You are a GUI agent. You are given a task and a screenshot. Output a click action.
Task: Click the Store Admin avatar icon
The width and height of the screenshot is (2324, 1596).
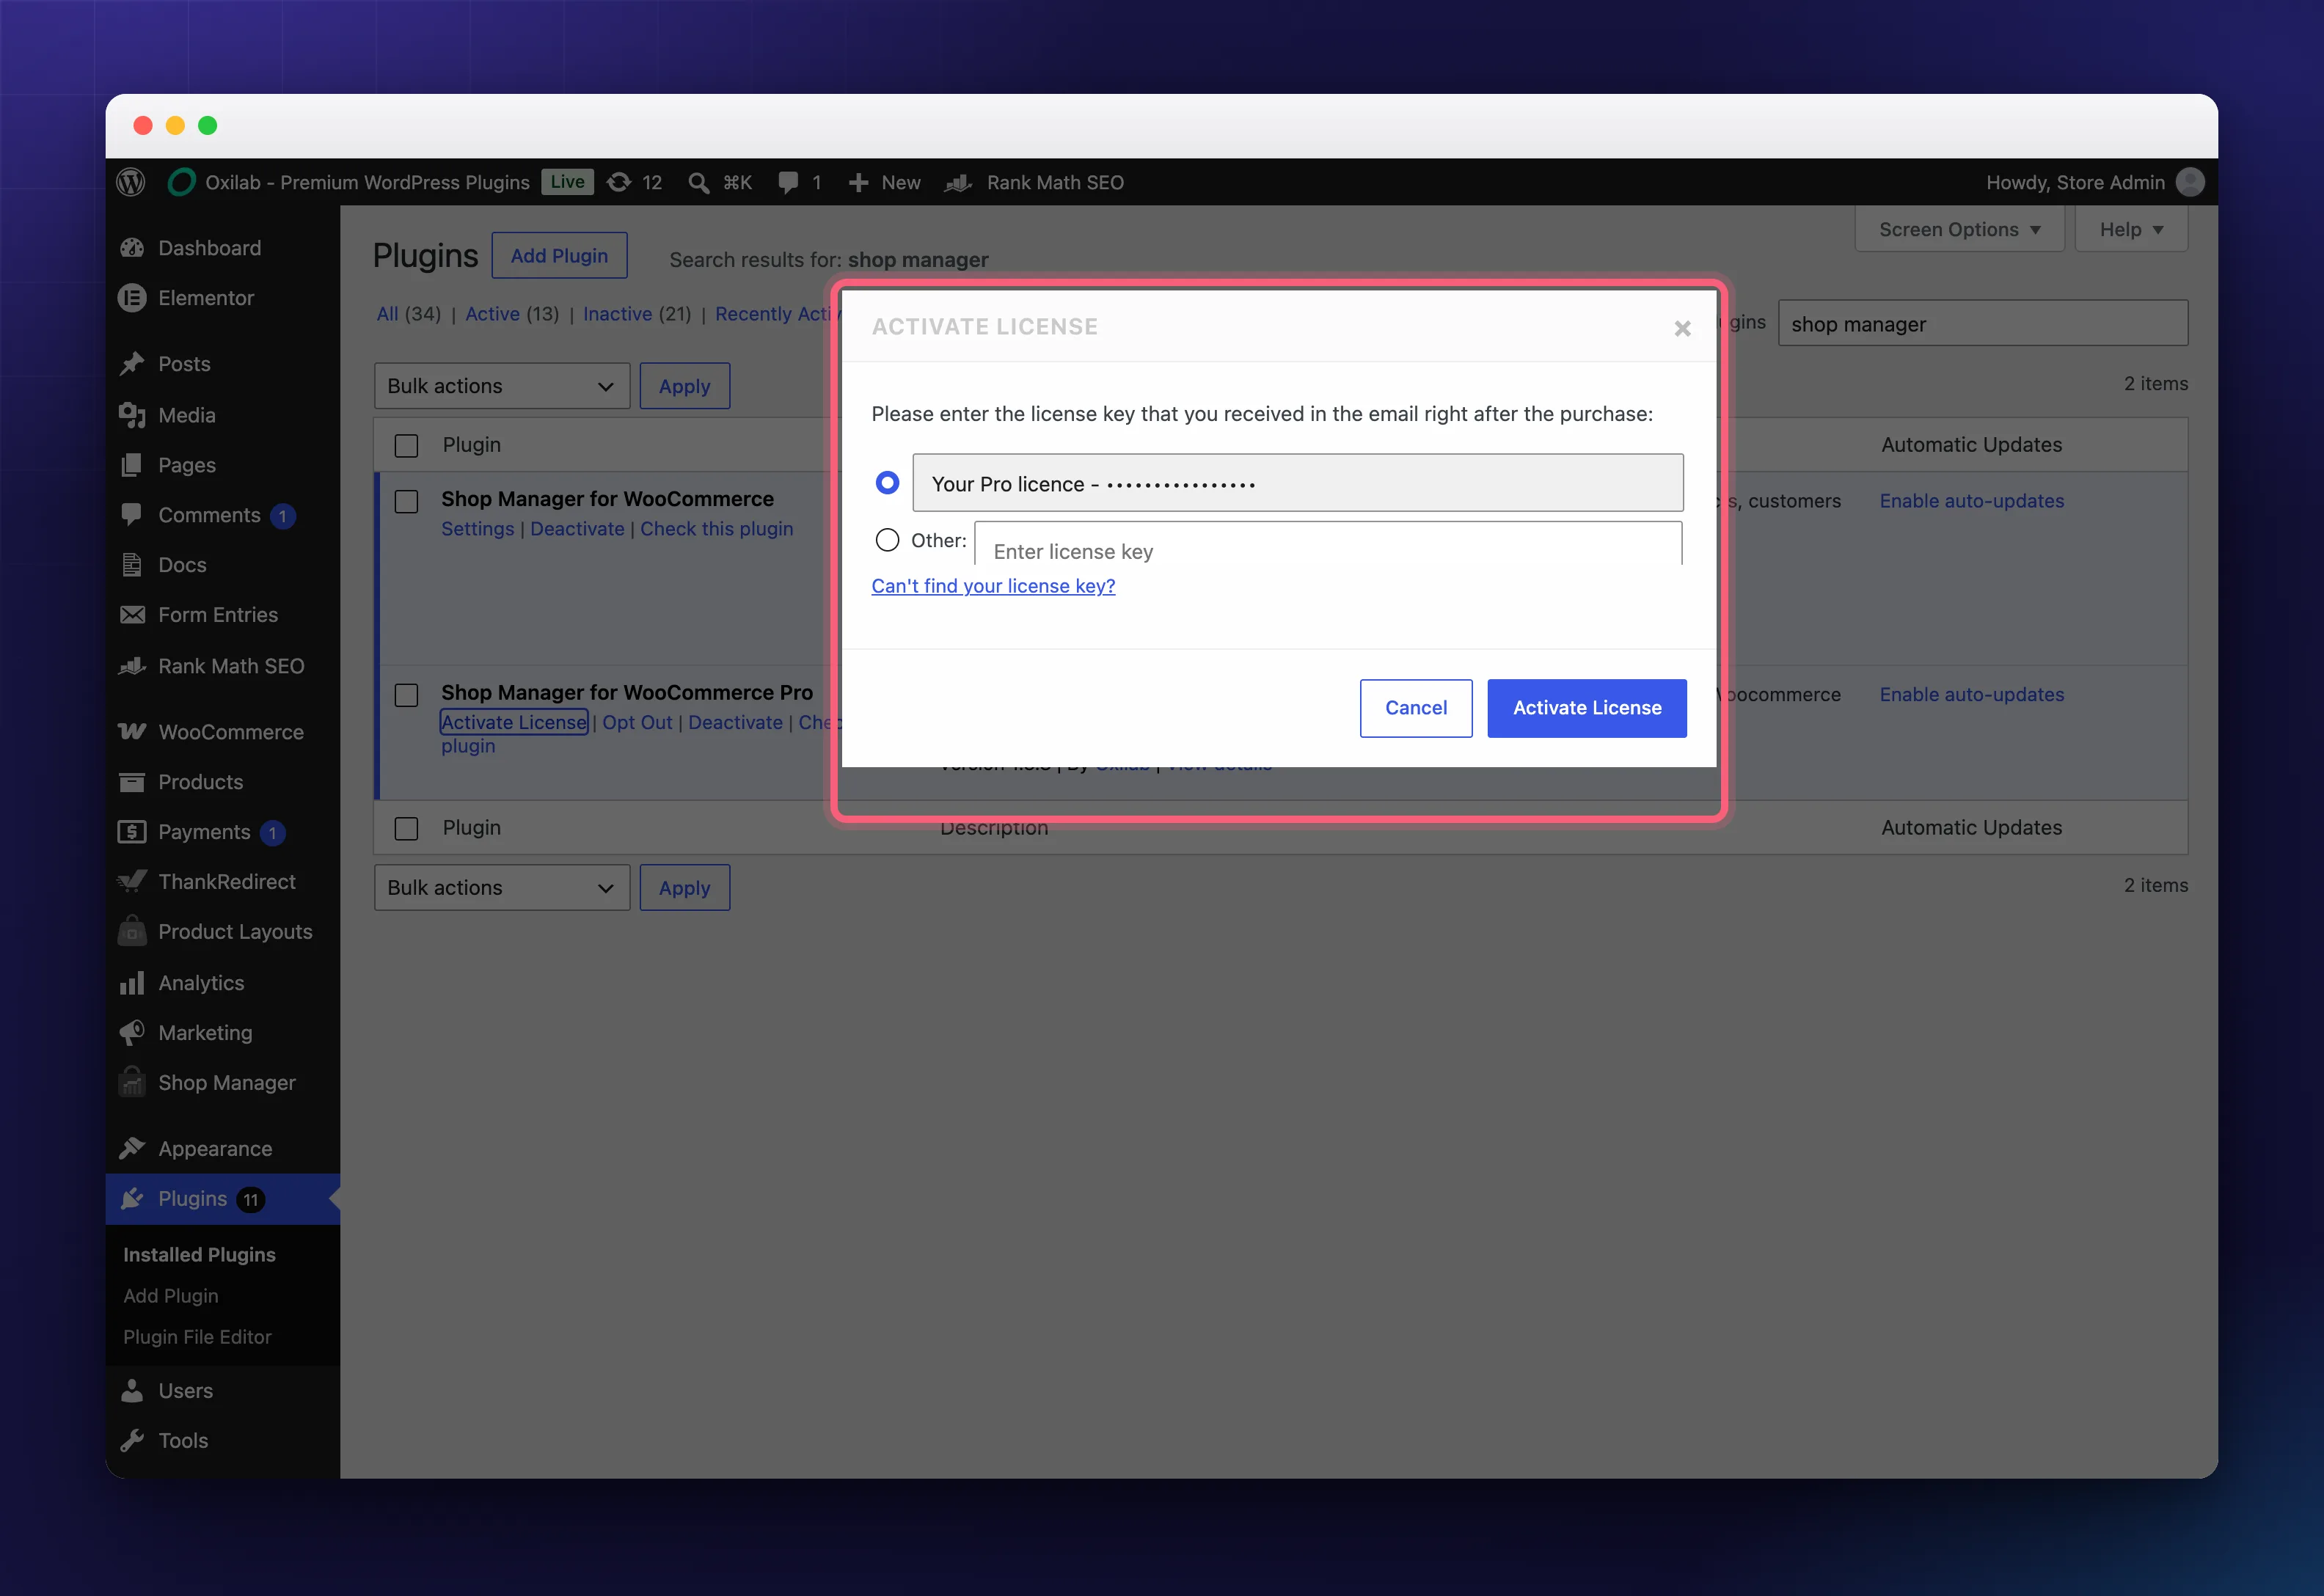pyautogui.click(x=2190, y=182)
